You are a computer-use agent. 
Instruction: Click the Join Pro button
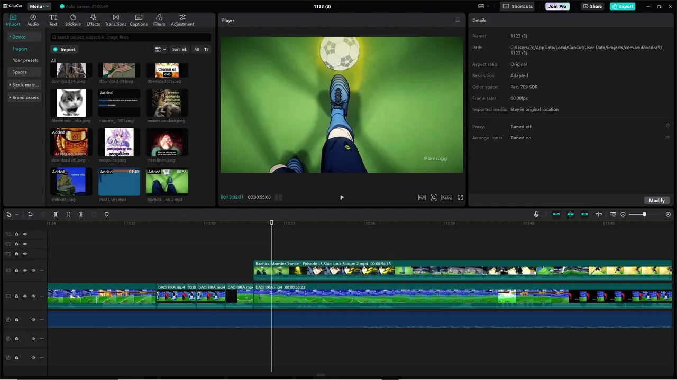click(557, 6)
